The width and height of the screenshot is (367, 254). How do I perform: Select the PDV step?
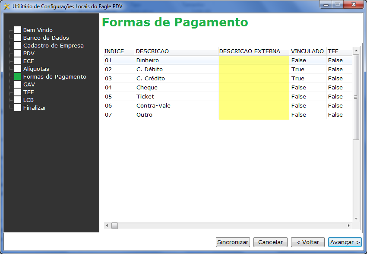29,54
